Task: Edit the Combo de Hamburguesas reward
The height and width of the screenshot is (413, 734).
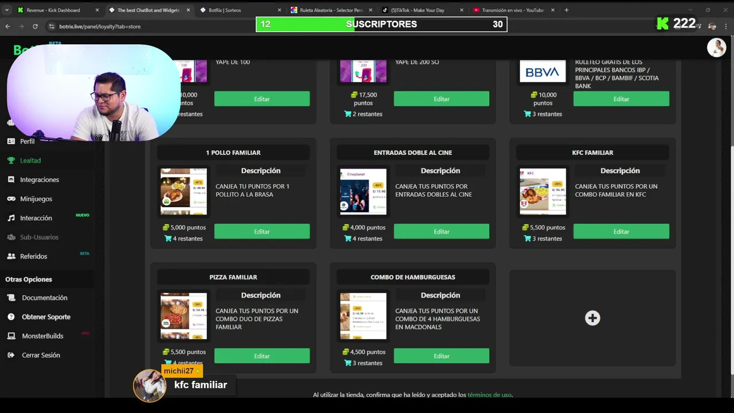Action: click(442, 356)
